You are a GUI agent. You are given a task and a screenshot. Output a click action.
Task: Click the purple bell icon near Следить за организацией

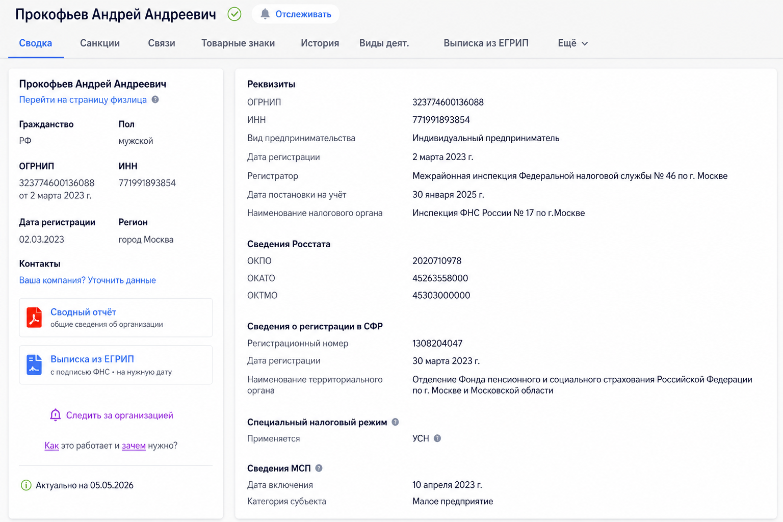click(x=56, y=415)
